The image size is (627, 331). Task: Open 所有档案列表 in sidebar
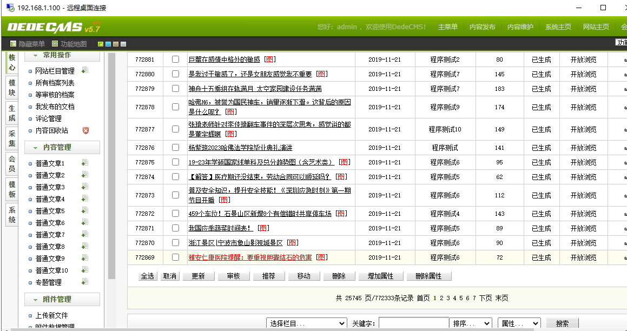[x=55, y=83]
